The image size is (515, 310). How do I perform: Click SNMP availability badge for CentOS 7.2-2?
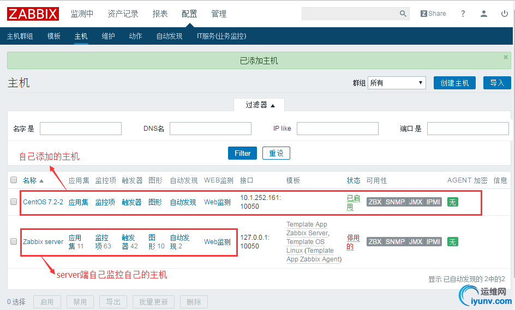(395, 202)
